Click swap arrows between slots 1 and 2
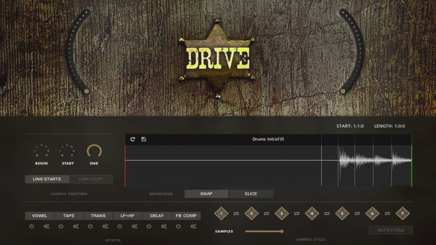 coord(236,213)
